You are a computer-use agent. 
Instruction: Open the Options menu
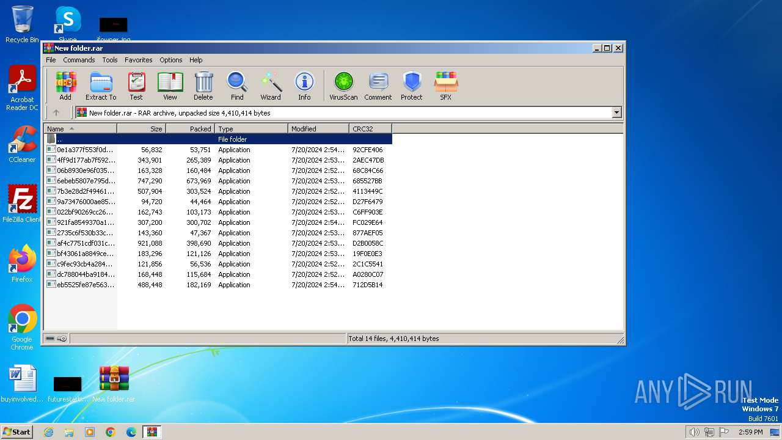point(171,60)
